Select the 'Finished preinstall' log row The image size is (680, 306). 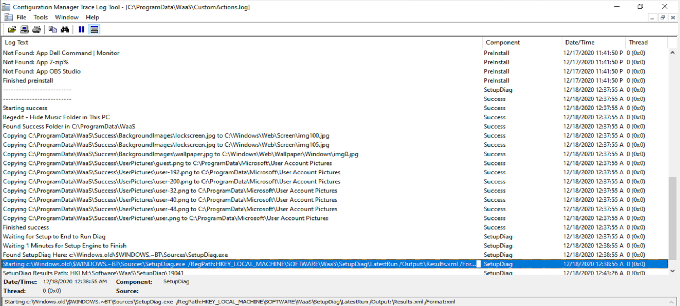pyautogui.click(x=335, y=80)
